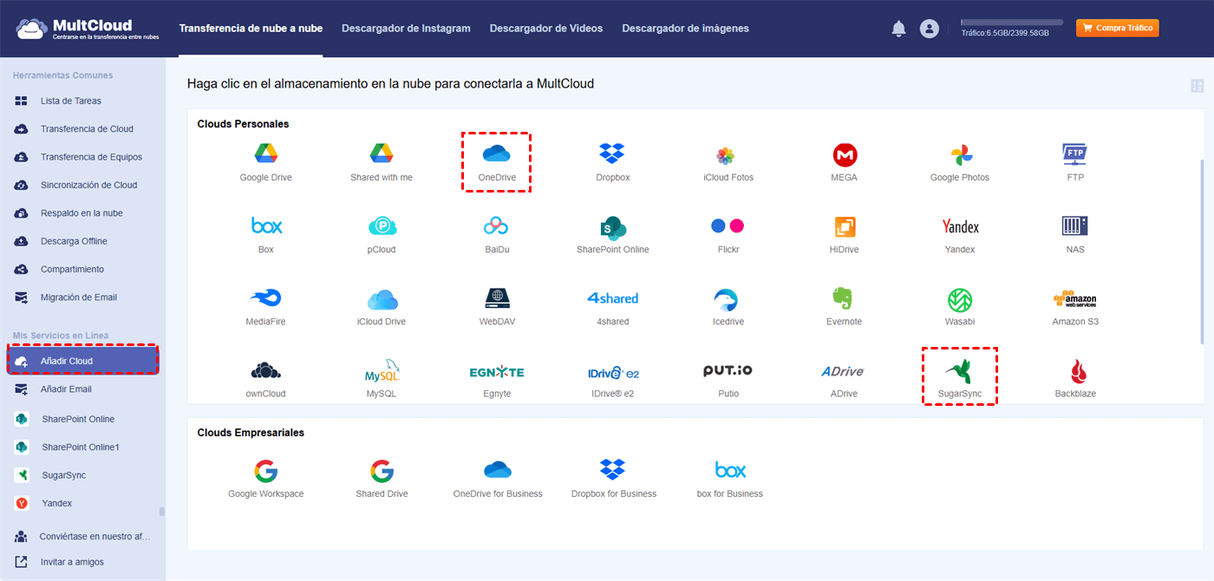Connect the BaiDu cloud
The image size is (1214, 581).
pyautogui.click(x=496, y=226)
